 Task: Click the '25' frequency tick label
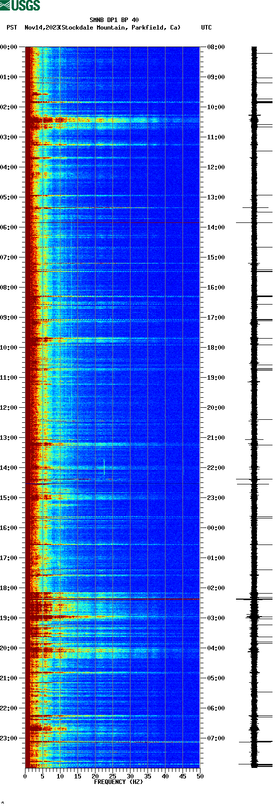click(112, 776)
